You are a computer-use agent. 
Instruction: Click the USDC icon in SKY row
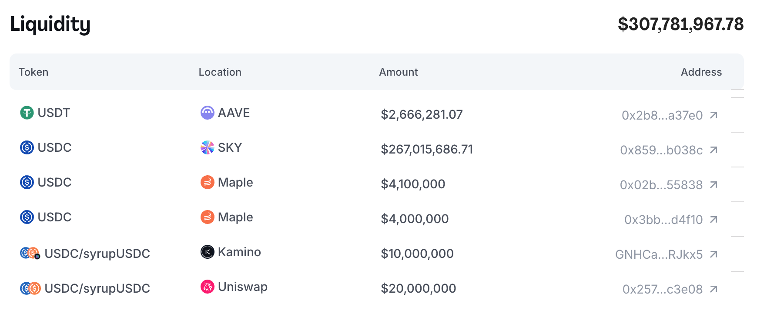27,148
